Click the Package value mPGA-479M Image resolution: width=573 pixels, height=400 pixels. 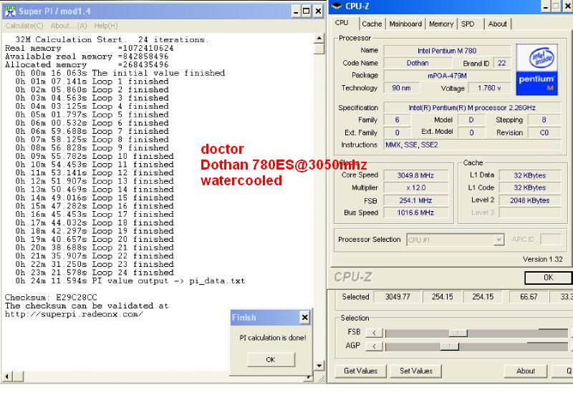pyautogui.click(x=447, y=76)
